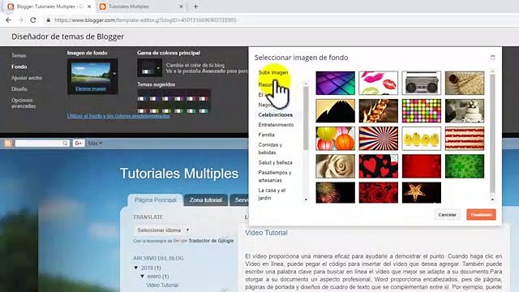The width and height of the screenshot is (519, 292).
Task: Collapse the enero (1) archive entry
Action: 143,276
